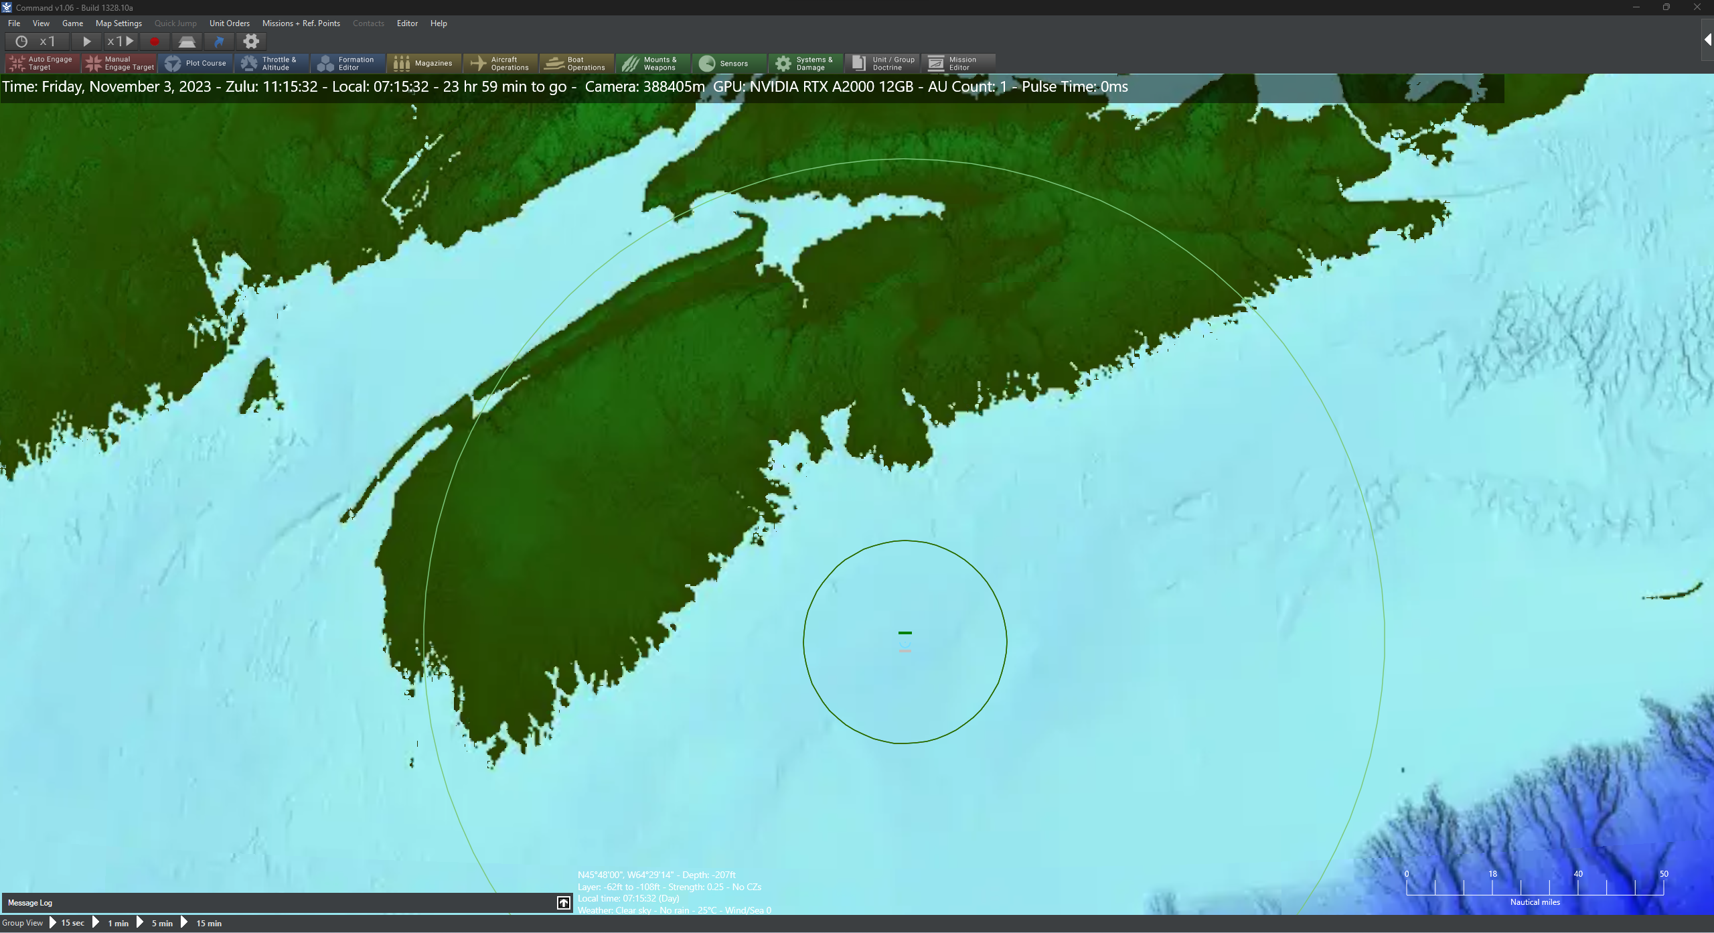The height and width of the screenshot is (933, 1714).
Task: Start the scenario recording
Action: 155,41
